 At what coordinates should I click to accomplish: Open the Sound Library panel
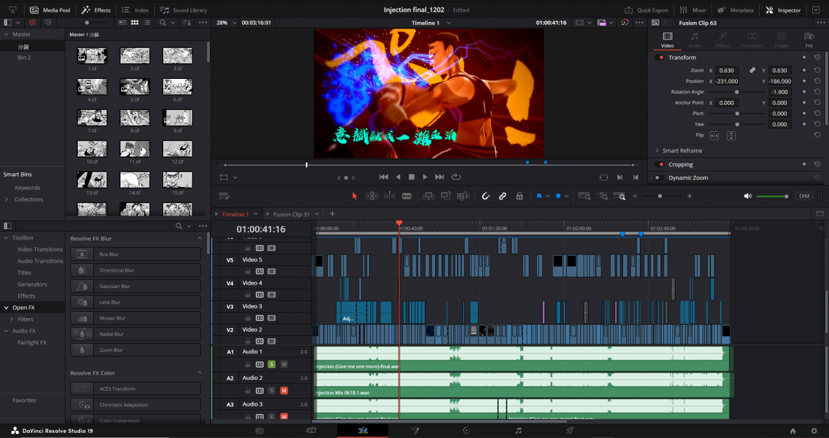coord(183,10)
